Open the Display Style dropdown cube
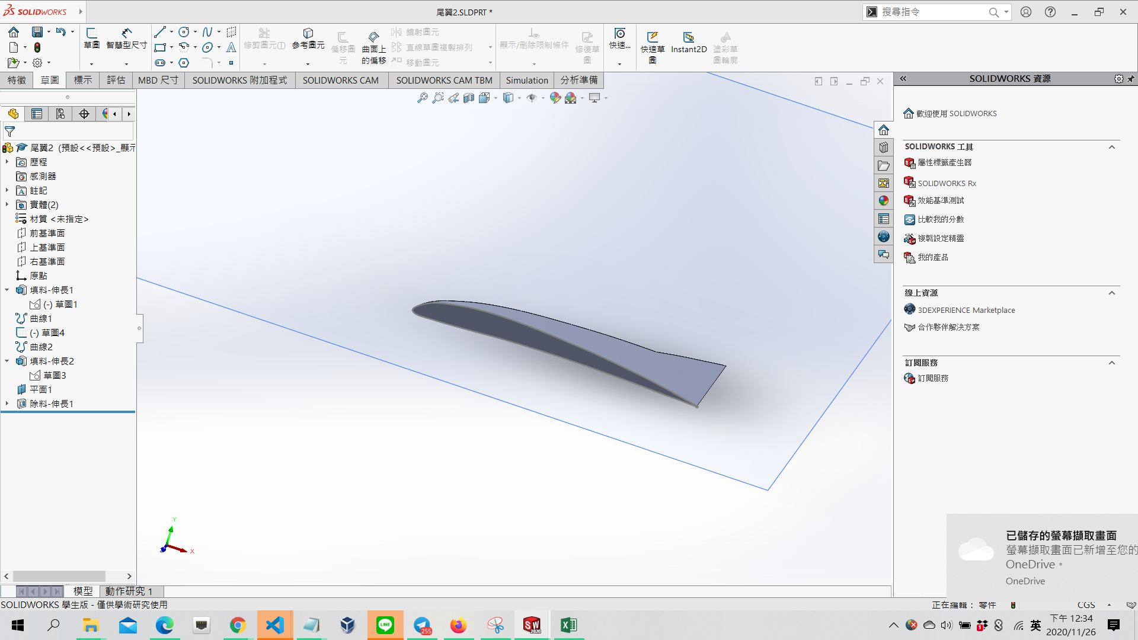This screenshot has height=640, width=1138. point(509,98)
